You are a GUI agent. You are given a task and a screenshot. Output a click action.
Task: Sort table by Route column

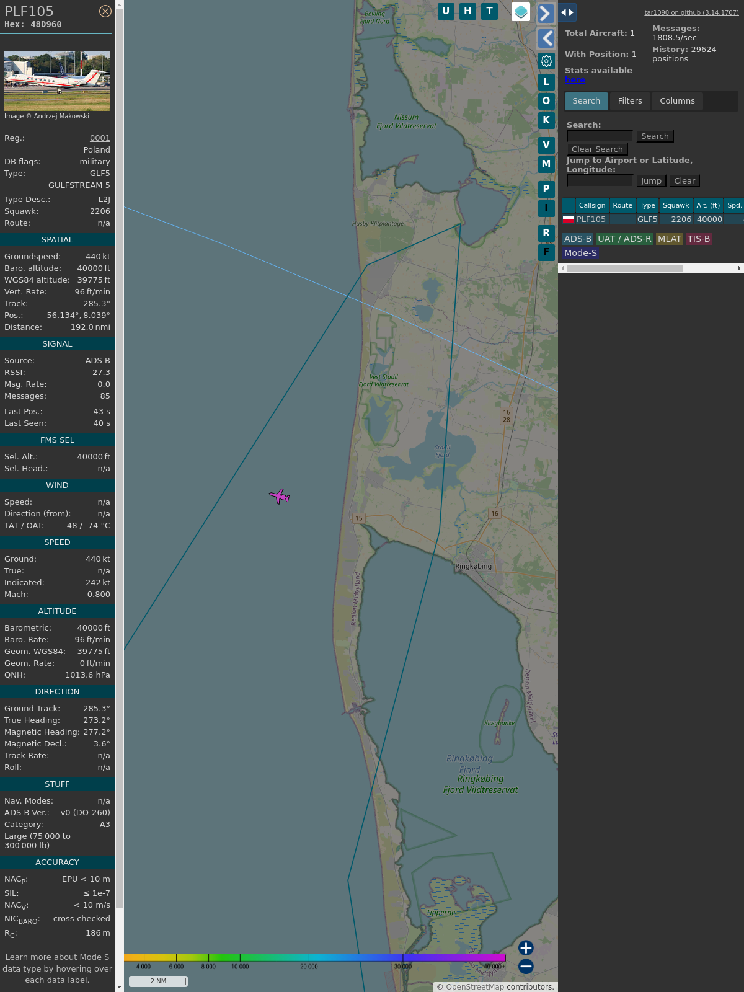pos(622,205)
